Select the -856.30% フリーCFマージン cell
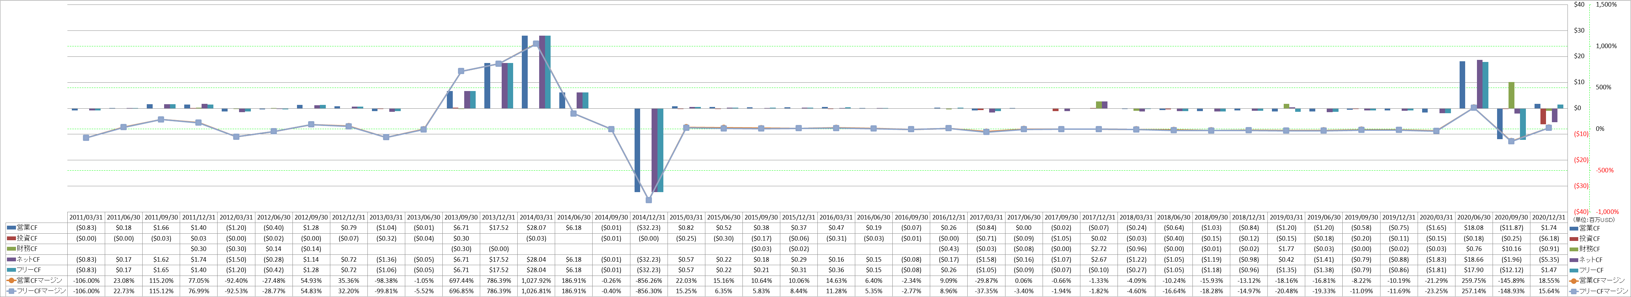Image resolution: width=1631 pixels, height=297 pixels. click(649, 291)
